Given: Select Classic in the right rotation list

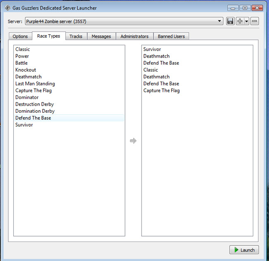Looking at the screenshot, I should 197,70.
